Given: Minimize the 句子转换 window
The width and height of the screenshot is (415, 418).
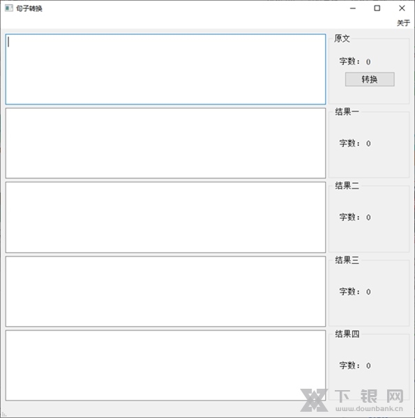Looking at the screenshot, I should tap(353, 8).
